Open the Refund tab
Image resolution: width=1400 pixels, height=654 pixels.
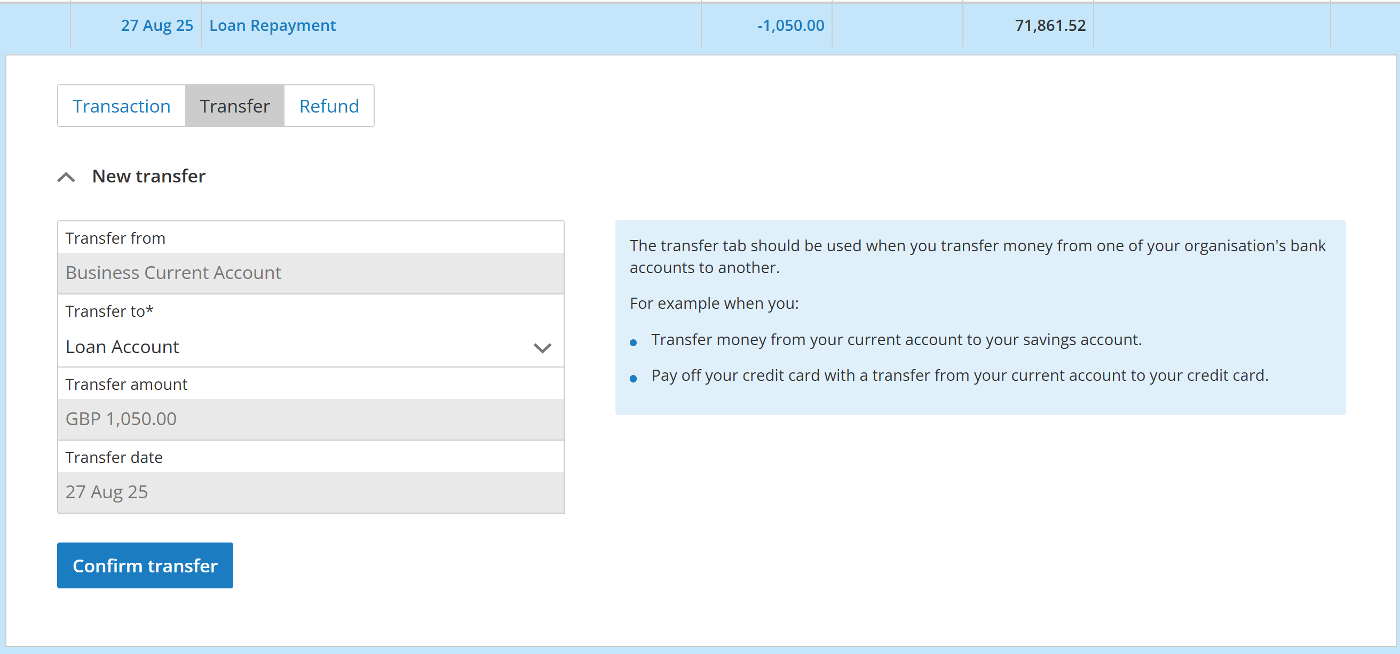coord(329,106)
